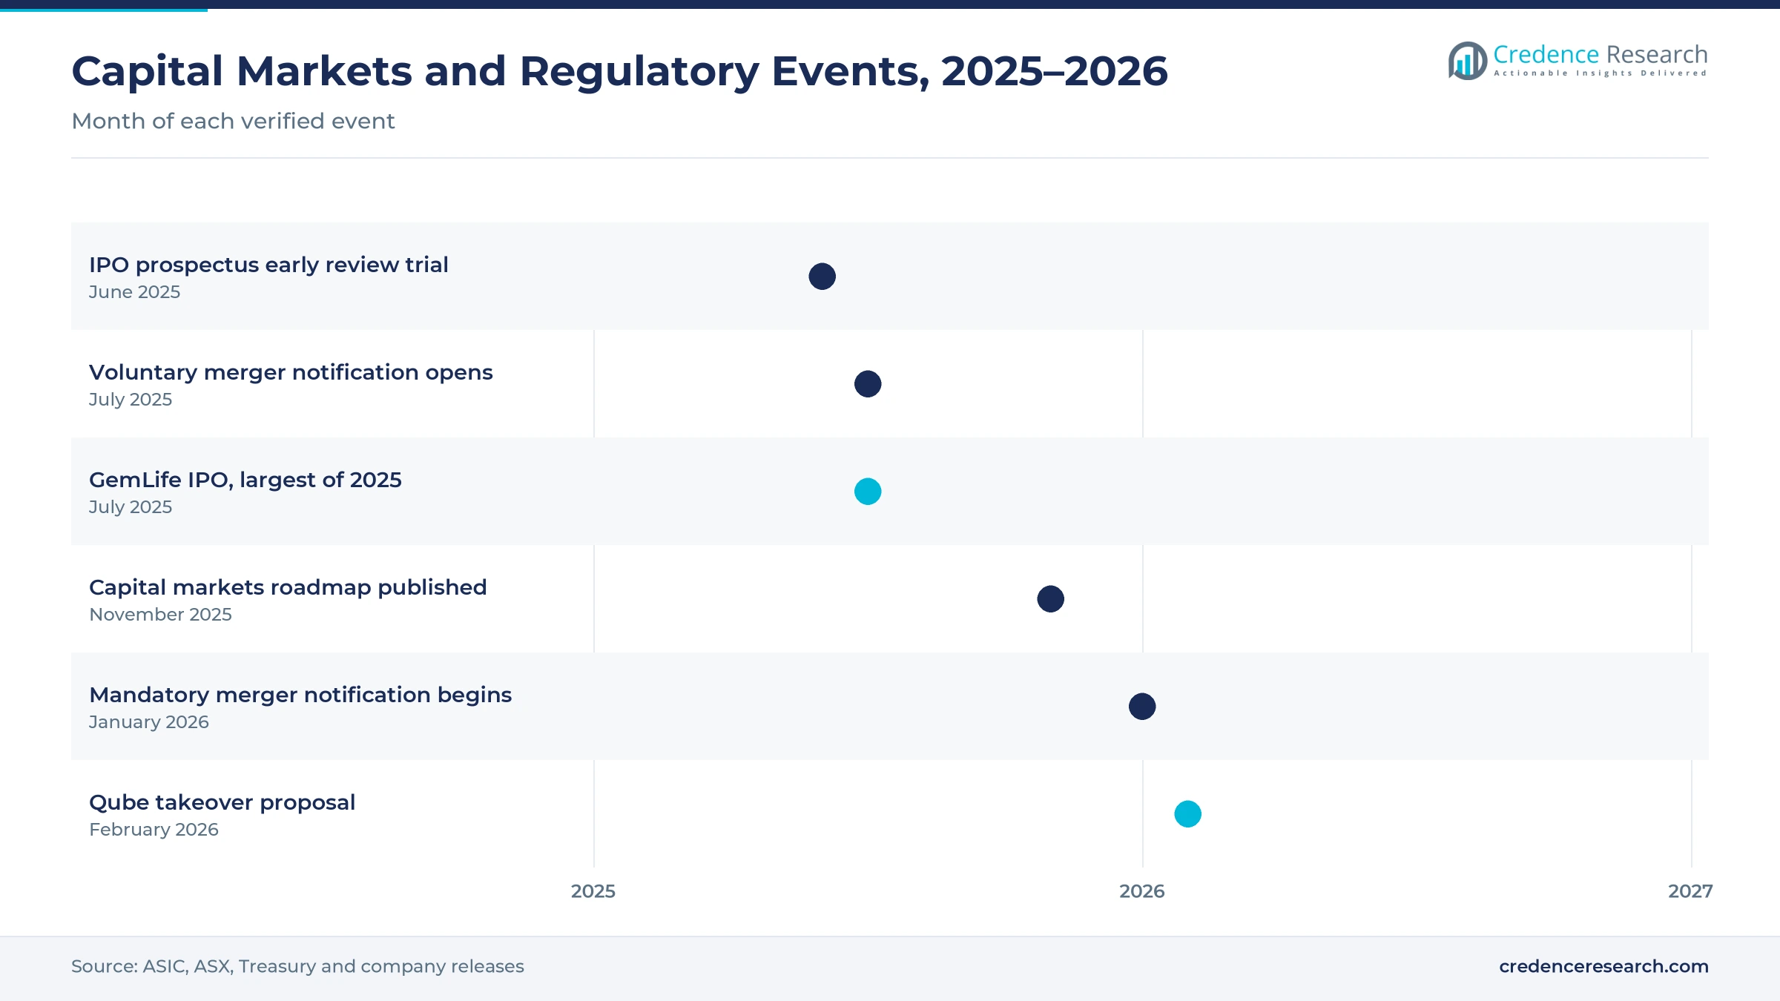The image size is (1780, 1001).
Task: Click the 2025 axis label
Action: click(x=593, y=891)
